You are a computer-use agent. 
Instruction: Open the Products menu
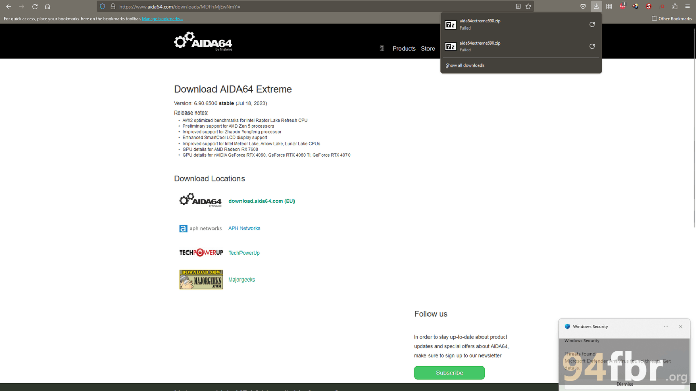coord(404,49)
